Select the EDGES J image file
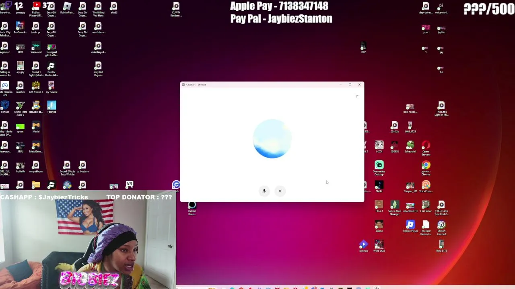The height and width of the screenshot is (289, 515). [x=394, y=147]
